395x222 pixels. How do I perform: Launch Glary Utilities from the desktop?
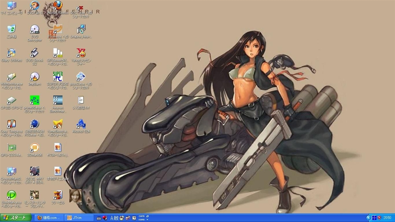pyautogui.click(x=11, y=55)
